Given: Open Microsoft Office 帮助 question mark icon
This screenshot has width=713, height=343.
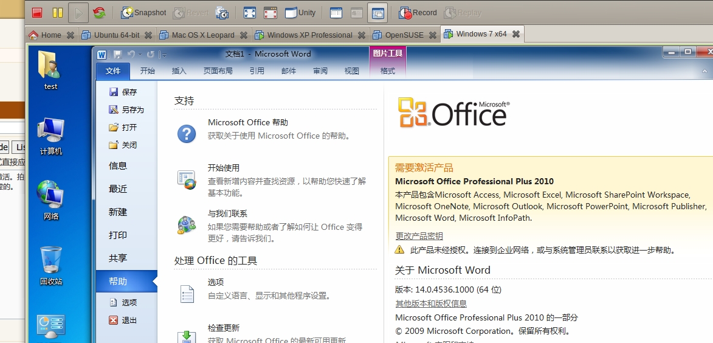Looking at the screenshot, I should tap(187, 134).
